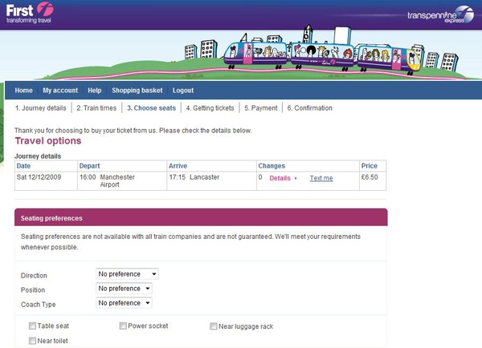Screen dimensions: 482x348
Task: Click the £6.50 price value
Action: point(370,177)
